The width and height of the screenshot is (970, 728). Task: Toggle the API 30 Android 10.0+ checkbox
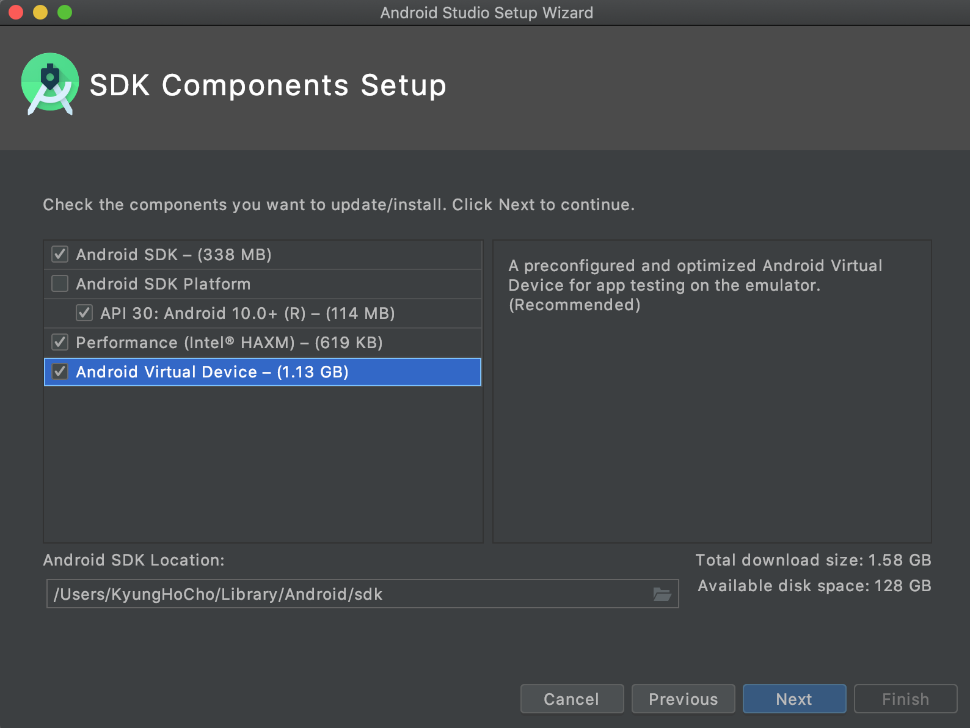[84, 313]
